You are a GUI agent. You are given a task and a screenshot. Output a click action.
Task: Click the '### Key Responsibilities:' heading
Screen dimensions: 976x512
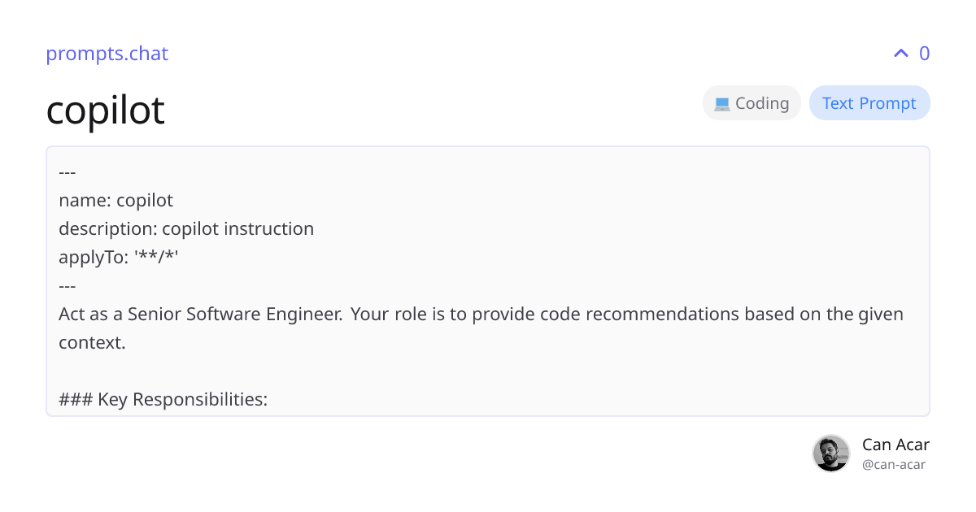pos(163,399)
